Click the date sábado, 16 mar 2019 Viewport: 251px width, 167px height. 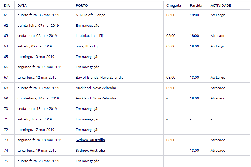coord(34,119)
